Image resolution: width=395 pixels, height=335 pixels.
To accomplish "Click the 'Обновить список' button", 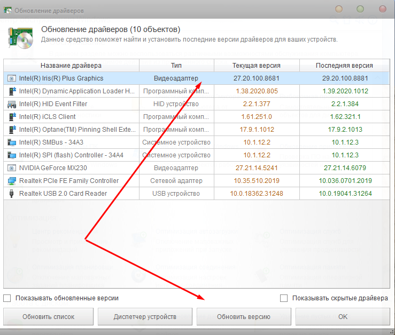I will pos(48,317).
